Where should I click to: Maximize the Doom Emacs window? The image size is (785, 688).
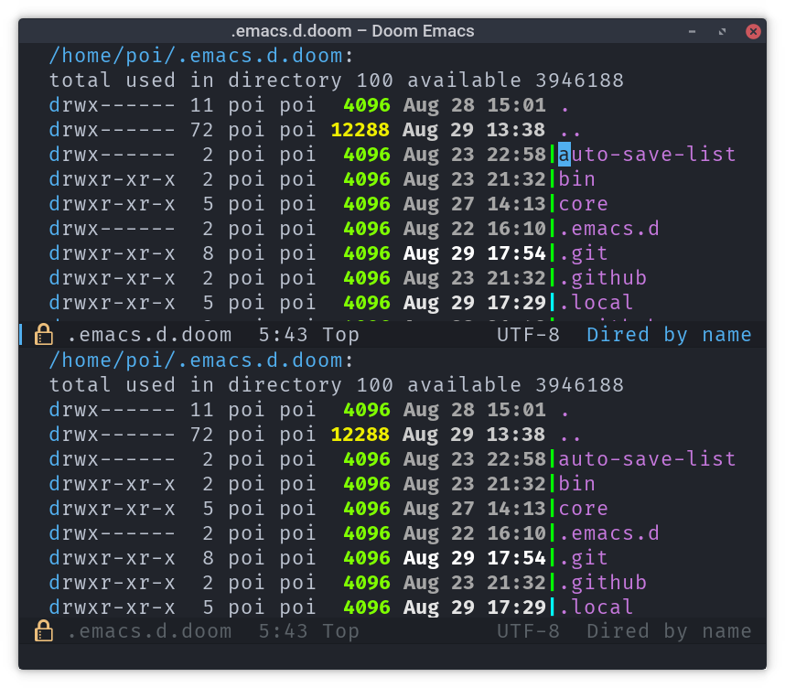[x=722, y=31]
